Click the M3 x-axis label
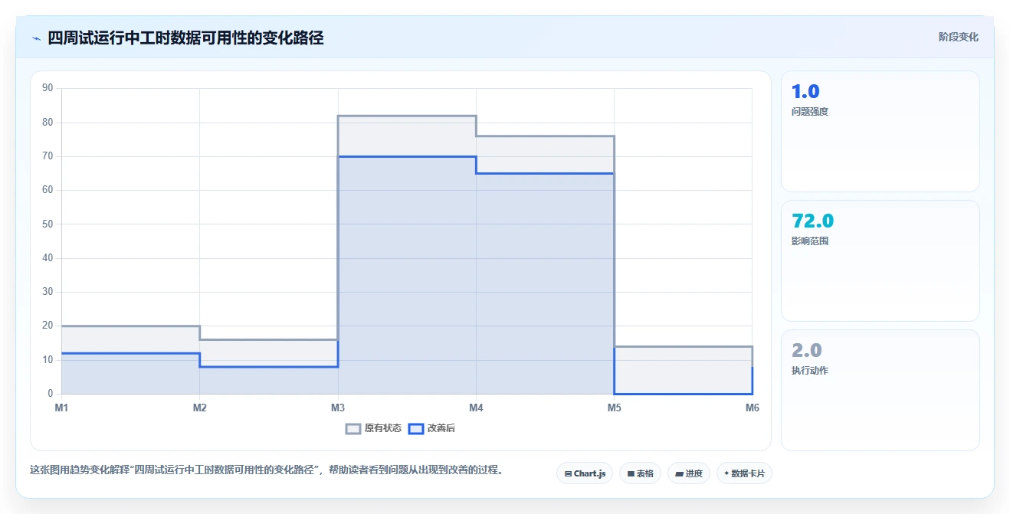Image resolution: width=1010 pixels, height=514 pixels. coord(338,408)
